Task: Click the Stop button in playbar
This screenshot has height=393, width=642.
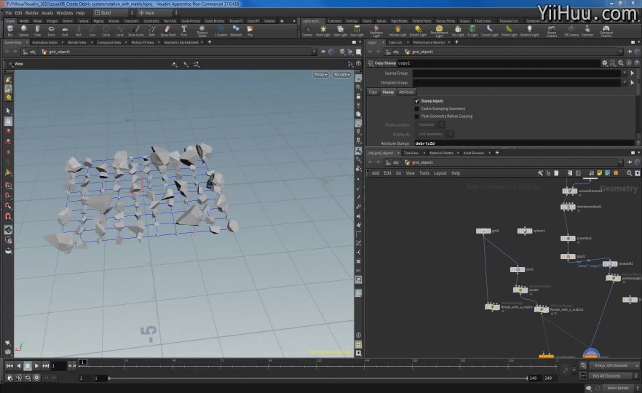Action: point(28,365)
